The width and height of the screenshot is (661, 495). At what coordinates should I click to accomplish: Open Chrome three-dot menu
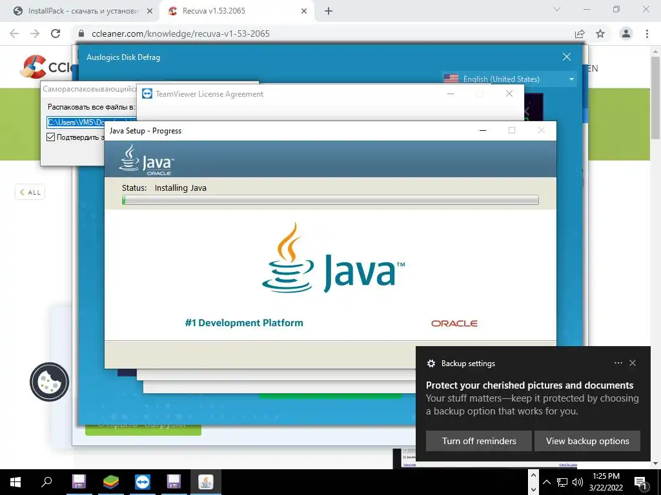pyautogui.click(x=647, y=34)
